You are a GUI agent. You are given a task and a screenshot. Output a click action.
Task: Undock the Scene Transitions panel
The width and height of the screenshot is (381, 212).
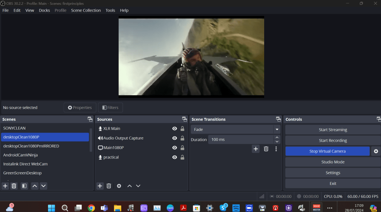point(278,119)
